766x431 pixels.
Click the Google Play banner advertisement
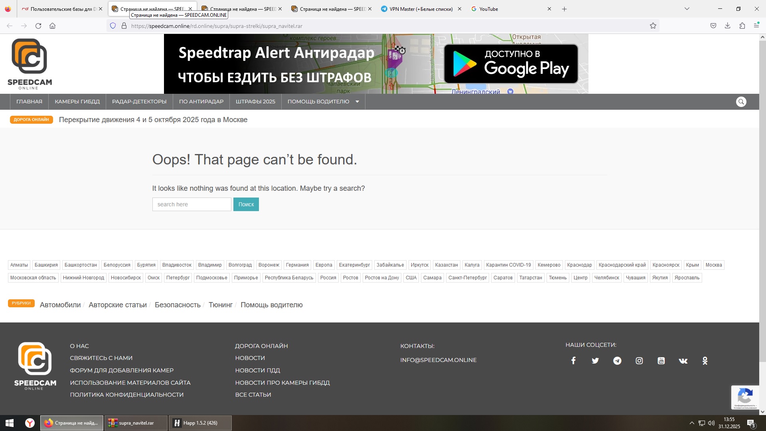(511, 64)
